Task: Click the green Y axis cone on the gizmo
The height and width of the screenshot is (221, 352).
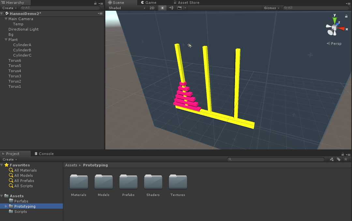Action: (335, 20)
